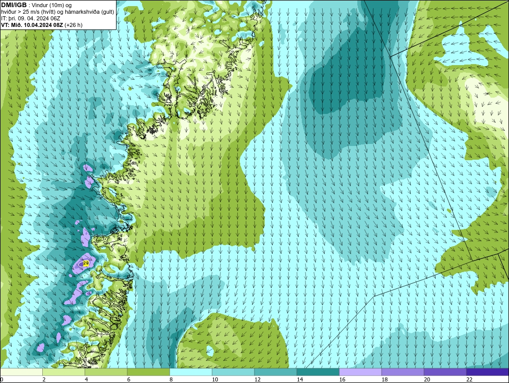Select the 4–6 m/s green legend swatch
This screenshot has height=383, width=509.
click(106, 372)
